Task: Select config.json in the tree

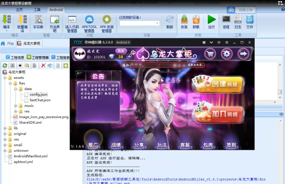Action: click(38, 94)
